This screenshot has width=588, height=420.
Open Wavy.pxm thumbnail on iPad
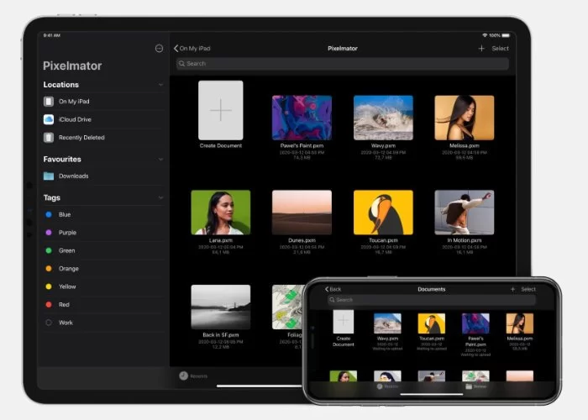point(383,118)
